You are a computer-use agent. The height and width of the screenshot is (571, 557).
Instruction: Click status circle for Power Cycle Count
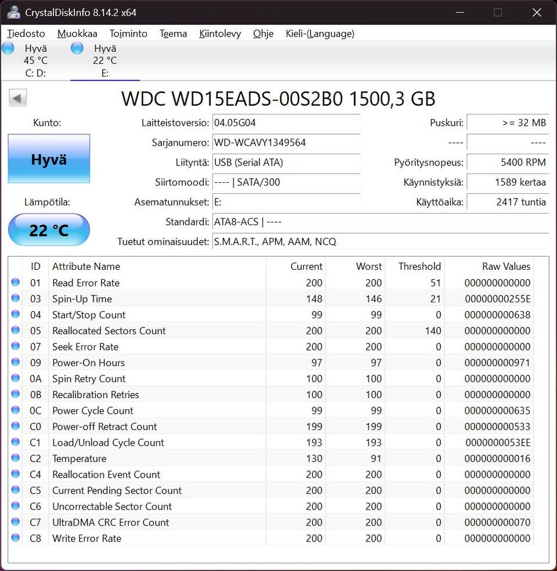click(15, 410)
